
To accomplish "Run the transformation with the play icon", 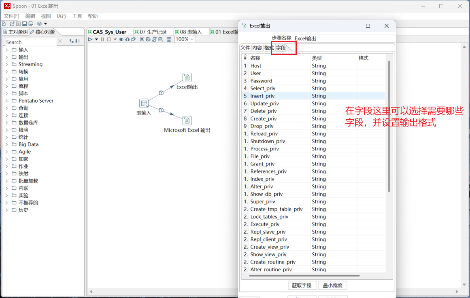I will 90,39.
